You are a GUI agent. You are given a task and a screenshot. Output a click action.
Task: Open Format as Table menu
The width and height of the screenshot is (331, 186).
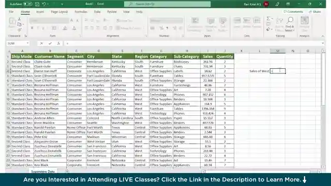coord(210,24)
